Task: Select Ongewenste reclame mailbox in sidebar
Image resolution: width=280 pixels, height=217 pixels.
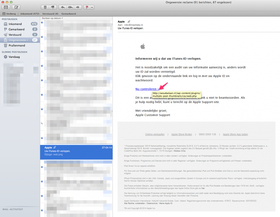Action: click(20, 40)
